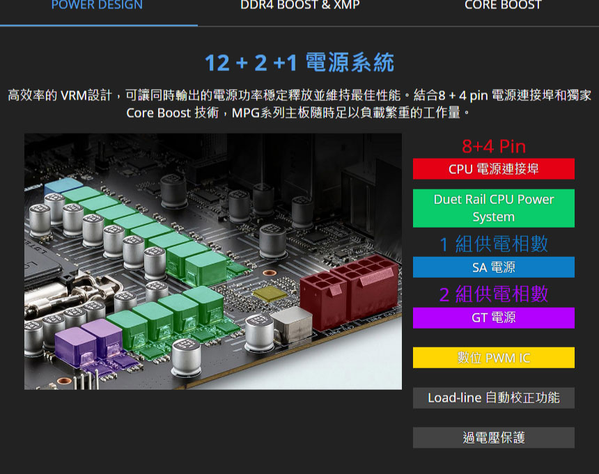The image size is (599, 474).
Task: Click the yellow 數位 PWM IC button
Action: 494,358
